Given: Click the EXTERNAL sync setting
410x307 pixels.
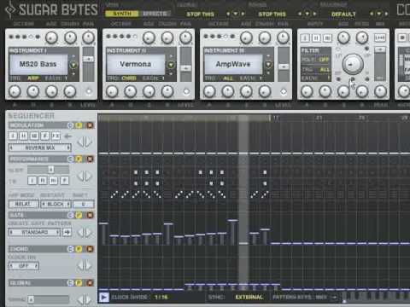Looking at the screenshot, I should [249, 297].
